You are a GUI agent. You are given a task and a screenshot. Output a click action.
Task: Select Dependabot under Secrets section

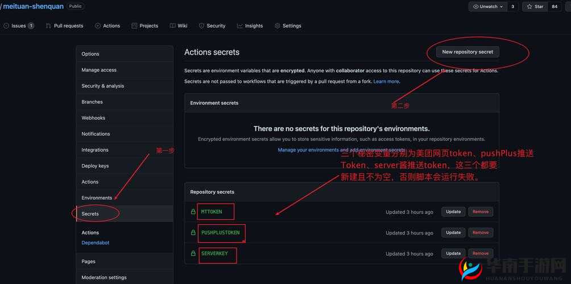[x=96, y=243]
